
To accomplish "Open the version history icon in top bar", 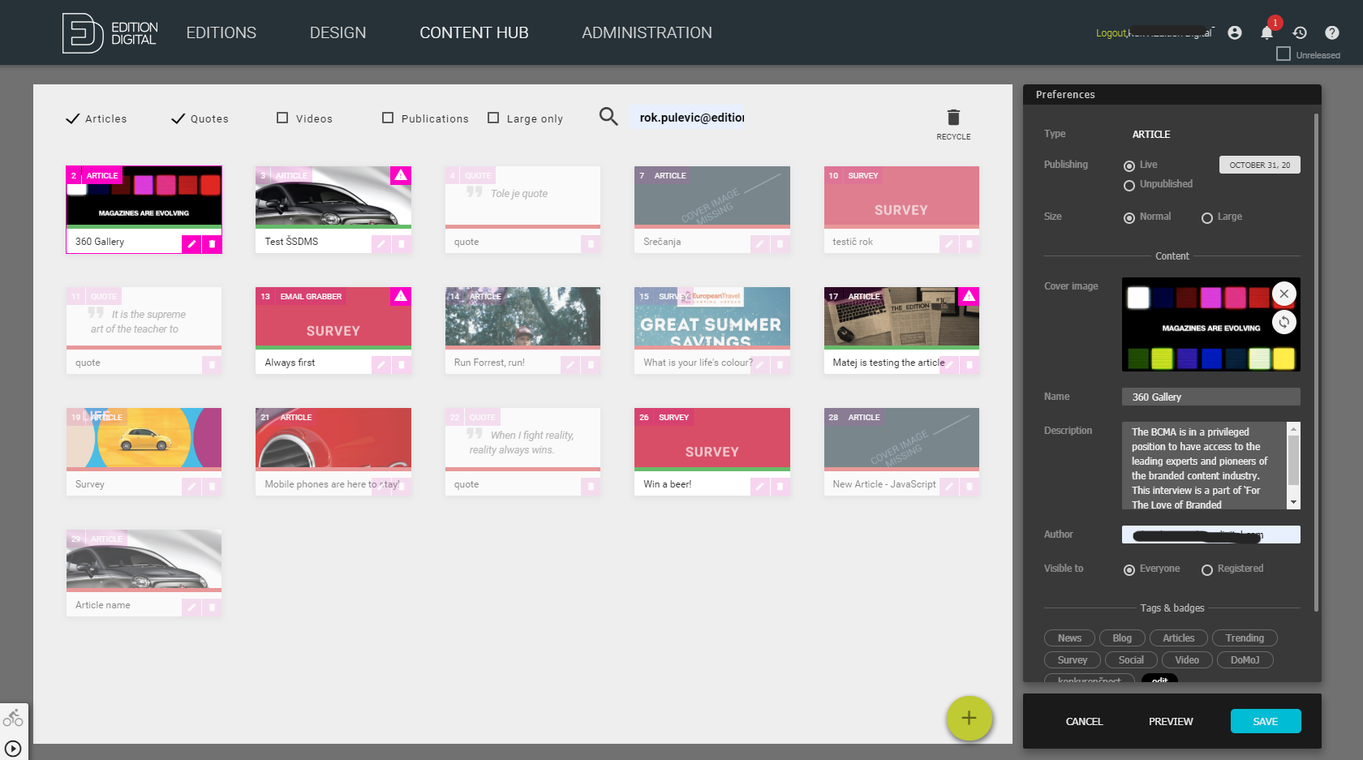I will click(x=1300, y=32).
